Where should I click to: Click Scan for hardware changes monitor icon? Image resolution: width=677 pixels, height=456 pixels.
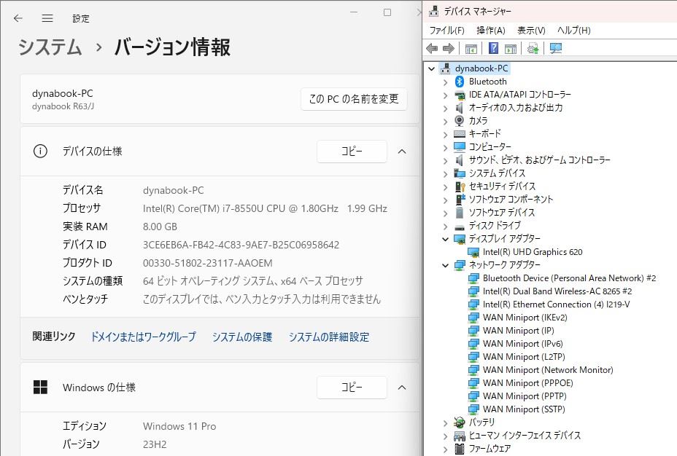tap(556, 48)
